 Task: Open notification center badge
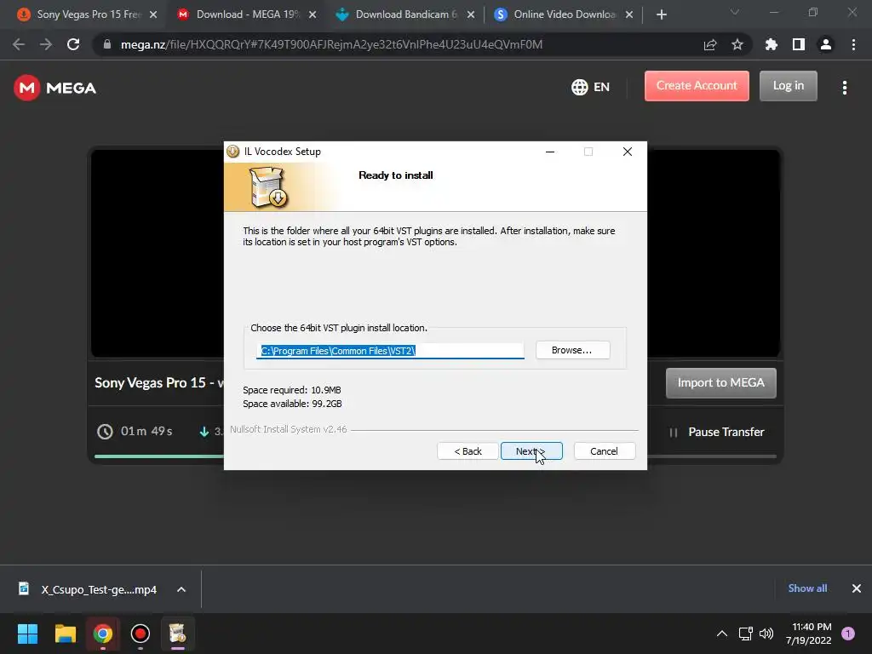click(x=848, y=634)
